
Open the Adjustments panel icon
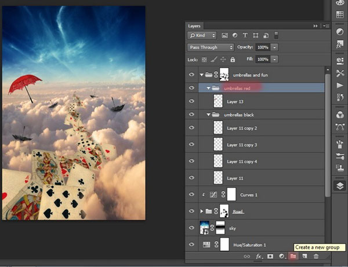[340, 32]
